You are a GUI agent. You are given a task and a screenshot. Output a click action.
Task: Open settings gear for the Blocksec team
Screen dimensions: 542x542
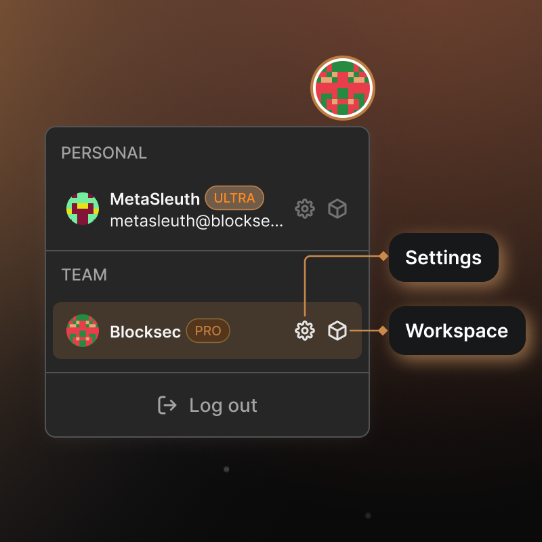305,331
